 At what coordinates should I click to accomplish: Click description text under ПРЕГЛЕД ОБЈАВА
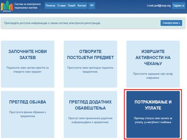[x=27, y=114]
